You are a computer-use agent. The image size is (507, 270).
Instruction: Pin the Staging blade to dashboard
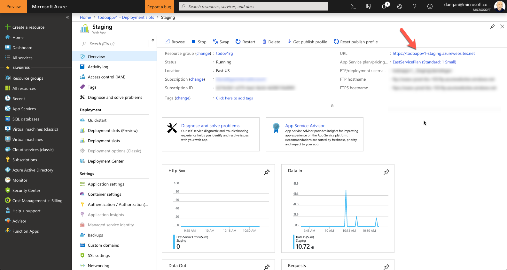pyautogui.click(x=492, y=26)
